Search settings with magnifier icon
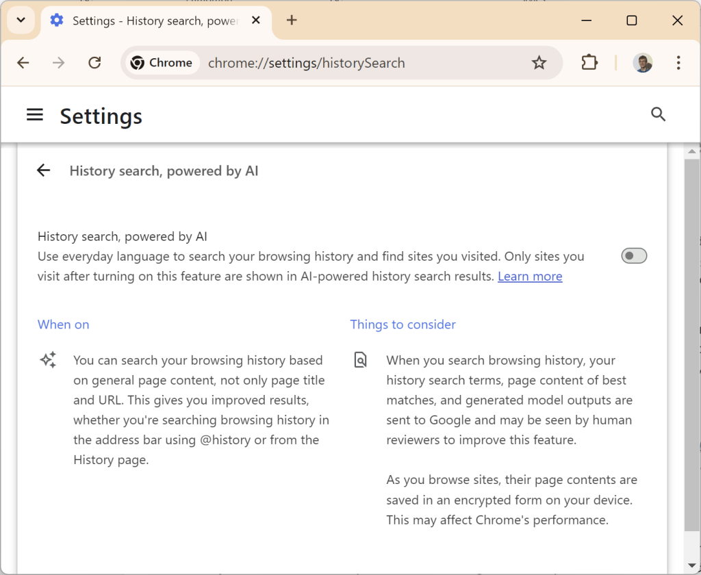The height and width of the screenshot is (575, 701). (x=658, y=114)
